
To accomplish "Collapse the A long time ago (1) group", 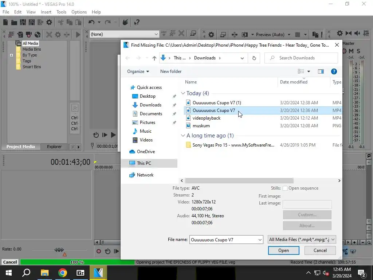I will (183, 136).
